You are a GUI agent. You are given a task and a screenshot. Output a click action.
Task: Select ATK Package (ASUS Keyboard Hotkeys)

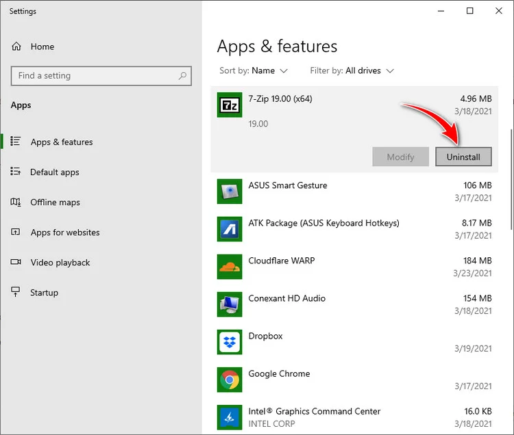[354, 229]
